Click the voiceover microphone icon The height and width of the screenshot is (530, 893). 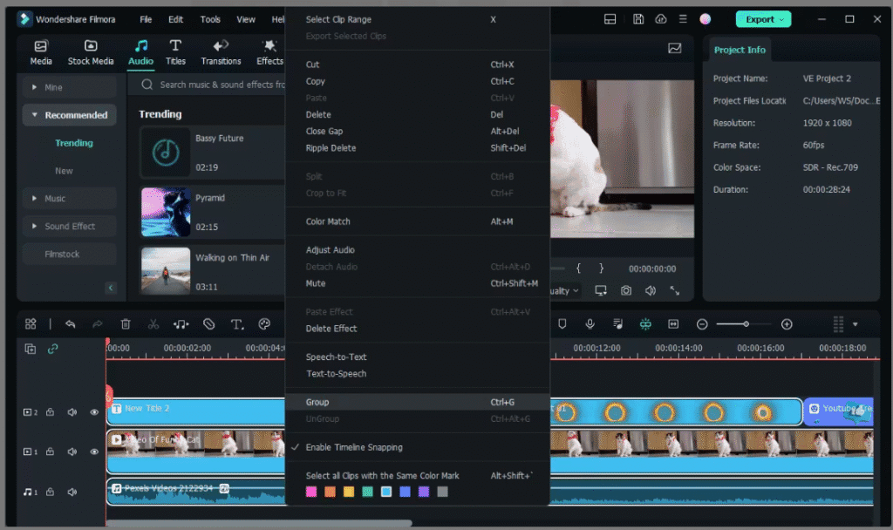pyautogui.click(x=590, y=324)
